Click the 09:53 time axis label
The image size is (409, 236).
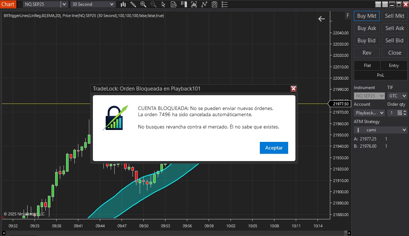pyautogui.click(x=165, y=226)
